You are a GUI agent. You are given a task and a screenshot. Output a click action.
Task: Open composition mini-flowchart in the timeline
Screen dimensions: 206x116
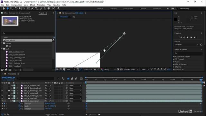coord(58,79)
